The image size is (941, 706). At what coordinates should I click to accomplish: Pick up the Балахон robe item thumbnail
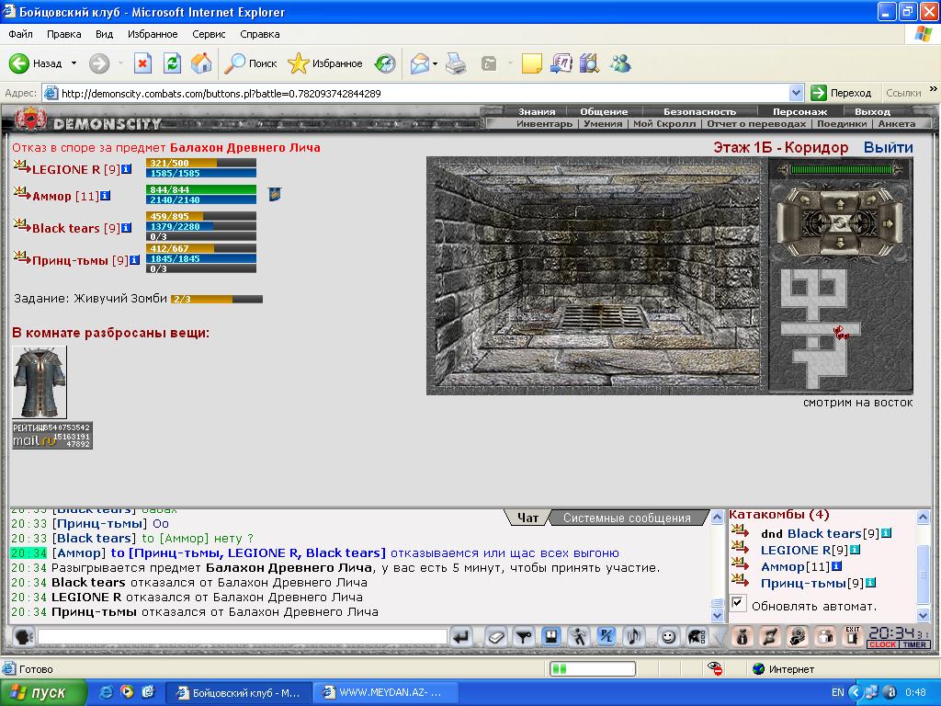coord(40,381)
